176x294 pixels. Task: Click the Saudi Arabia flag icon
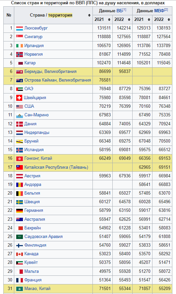[x=20, y=237]
